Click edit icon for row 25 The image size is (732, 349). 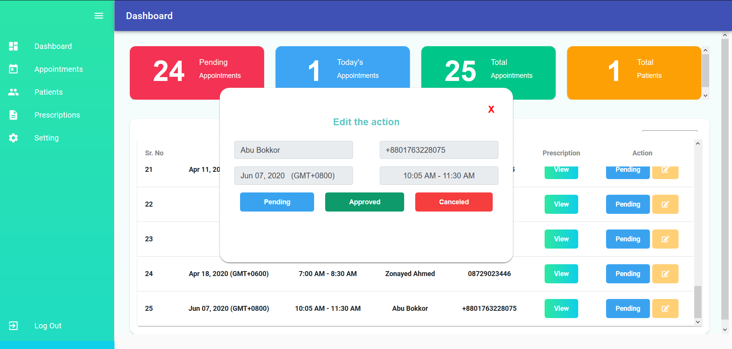point(665,309)
